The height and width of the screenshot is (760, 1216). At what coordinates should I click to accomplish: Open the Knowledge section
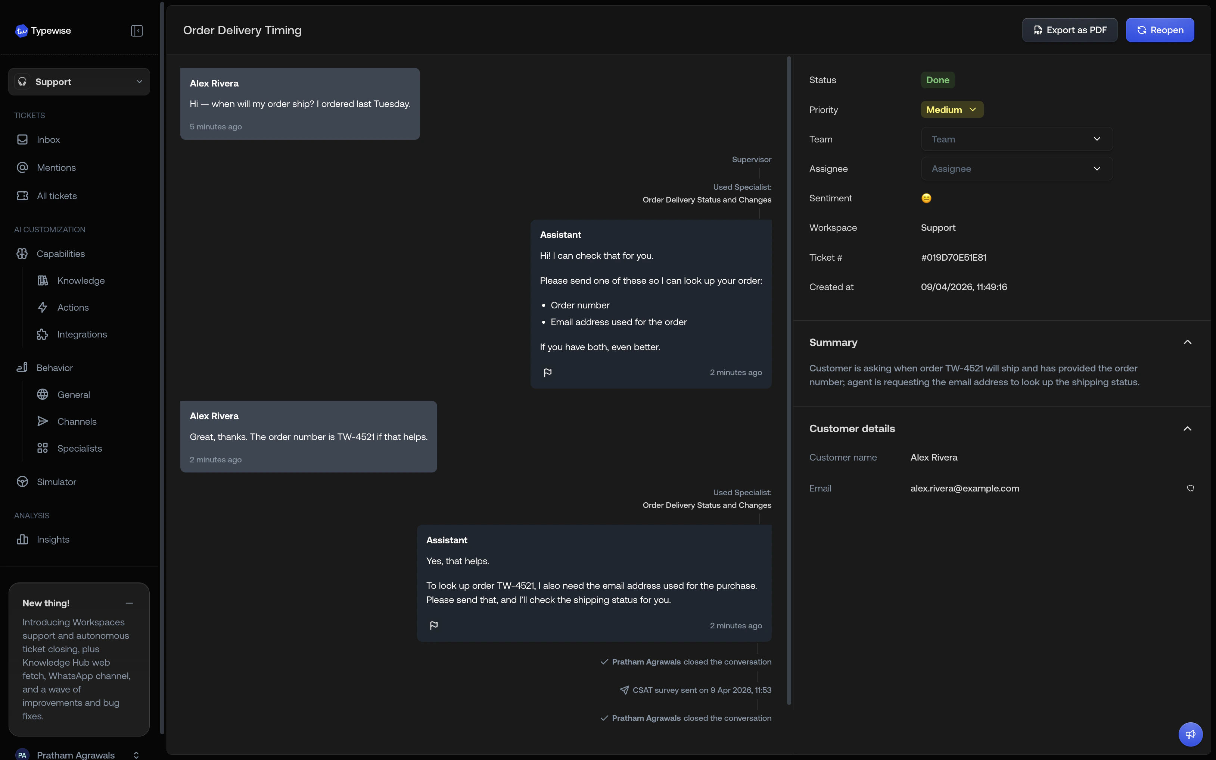point(81,280)
